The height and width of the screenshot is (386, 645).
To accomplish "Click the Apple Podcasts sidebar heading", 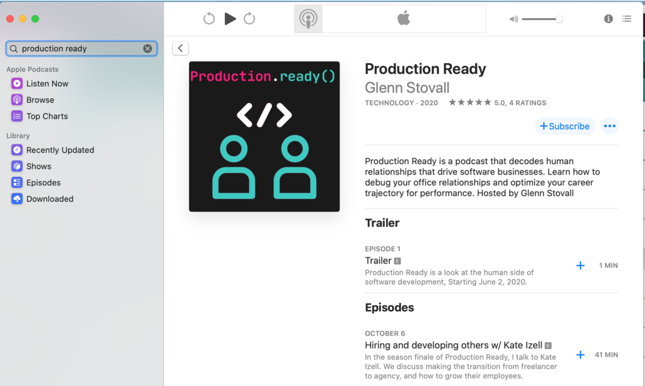I will [x=32, y=69].
